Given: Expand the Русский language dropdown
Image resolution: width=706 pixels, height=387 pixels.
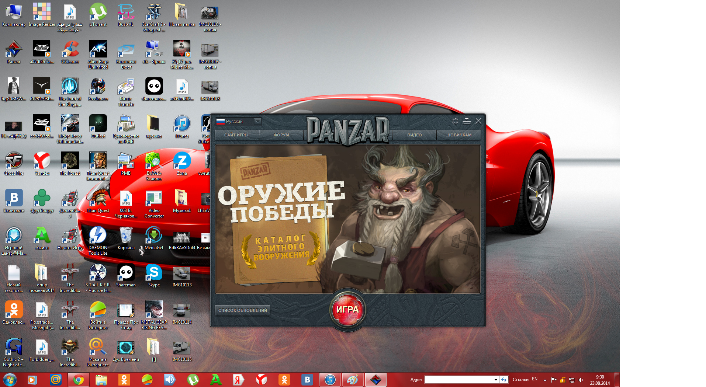Looking at the screenshot, I should click(x=257, y=121).
